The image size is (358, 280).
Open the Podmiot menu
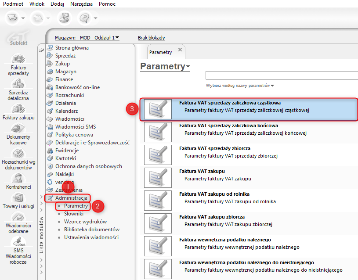point(13,4)
